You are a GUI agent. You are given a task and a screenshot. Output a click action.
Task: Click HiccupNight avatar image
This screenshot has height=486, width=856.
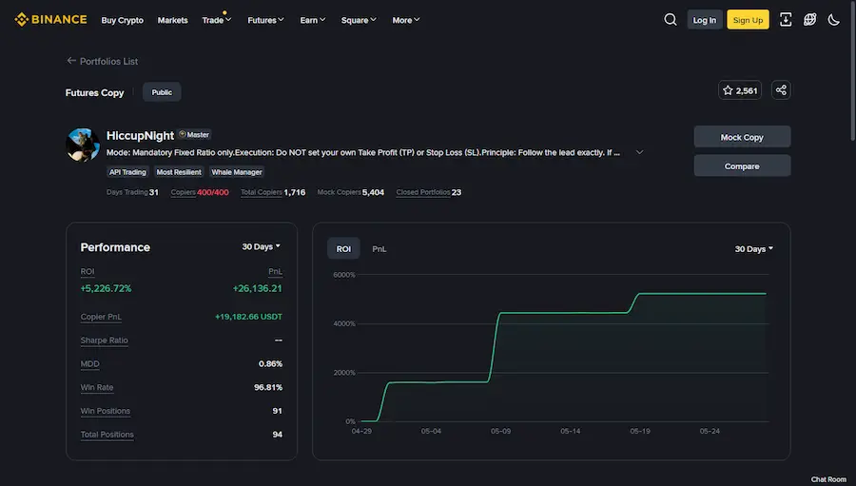point(83,145)
